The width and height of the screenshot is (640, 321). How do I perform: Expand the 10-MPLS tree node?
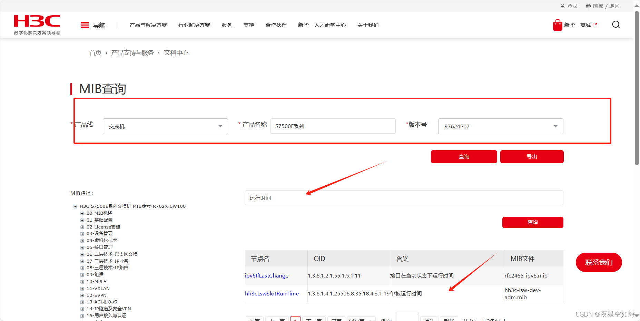pyautogui.click(x=82, y=281)
